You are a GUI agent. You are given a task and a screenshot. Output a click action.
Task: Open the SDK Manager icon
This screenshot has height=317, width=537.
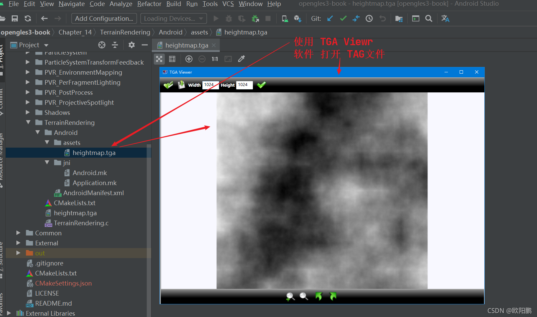tap(297, 19)
